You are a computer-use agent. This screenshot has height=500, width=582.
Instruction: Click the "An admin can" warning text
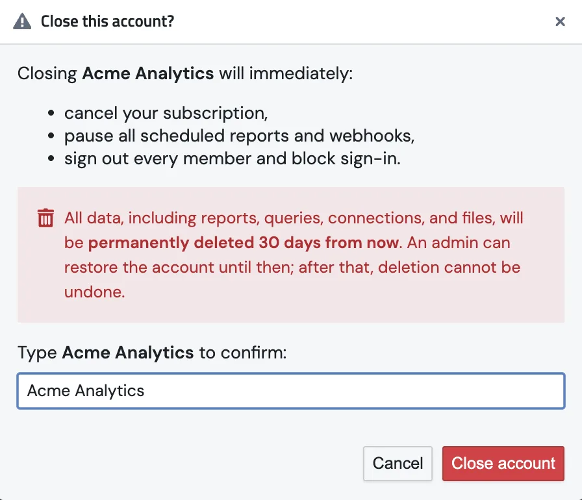pyautogui.click(x=459, y=243)
